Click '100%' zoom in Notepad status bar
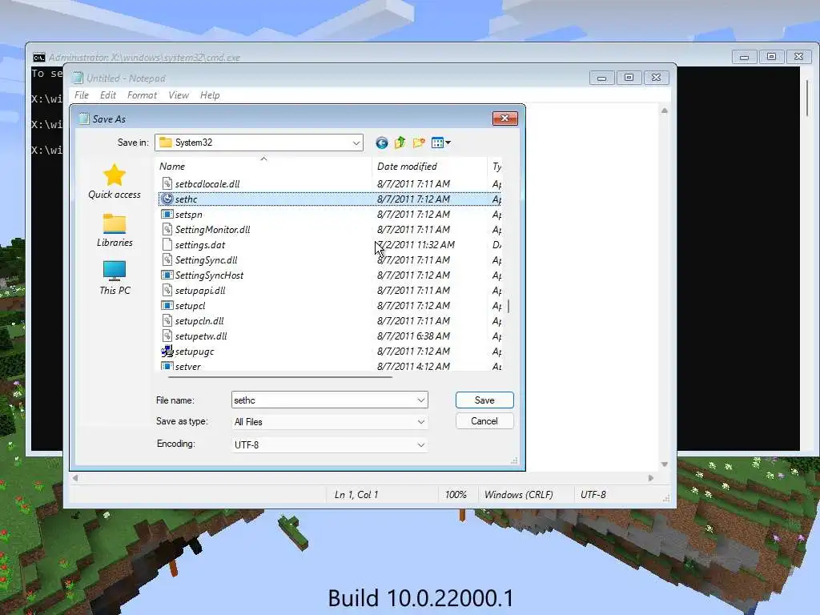This screenshot has height=615, width=820. (x=456, y=494)
